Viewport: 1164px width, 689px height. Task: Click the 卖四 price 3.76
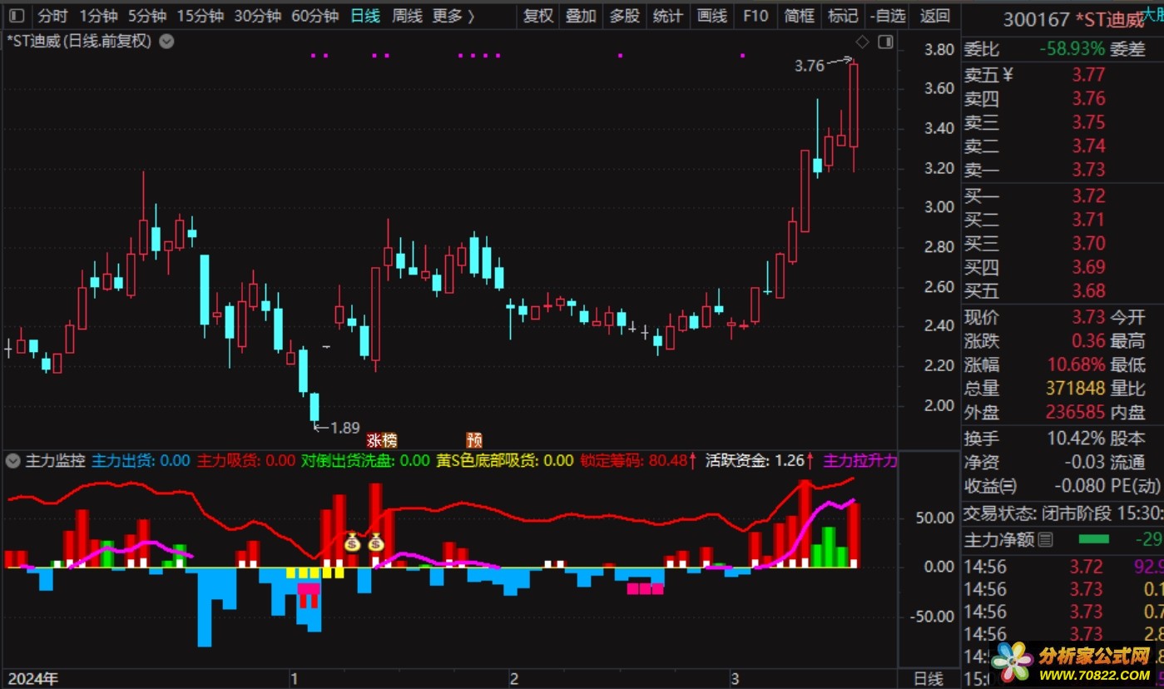pos(1088,98)
